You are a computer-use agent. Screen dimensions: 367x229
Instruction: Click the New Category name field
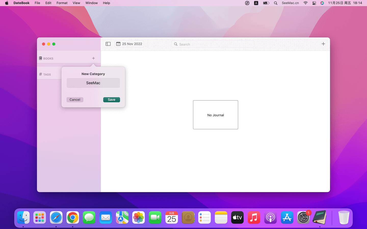point(93,83)
